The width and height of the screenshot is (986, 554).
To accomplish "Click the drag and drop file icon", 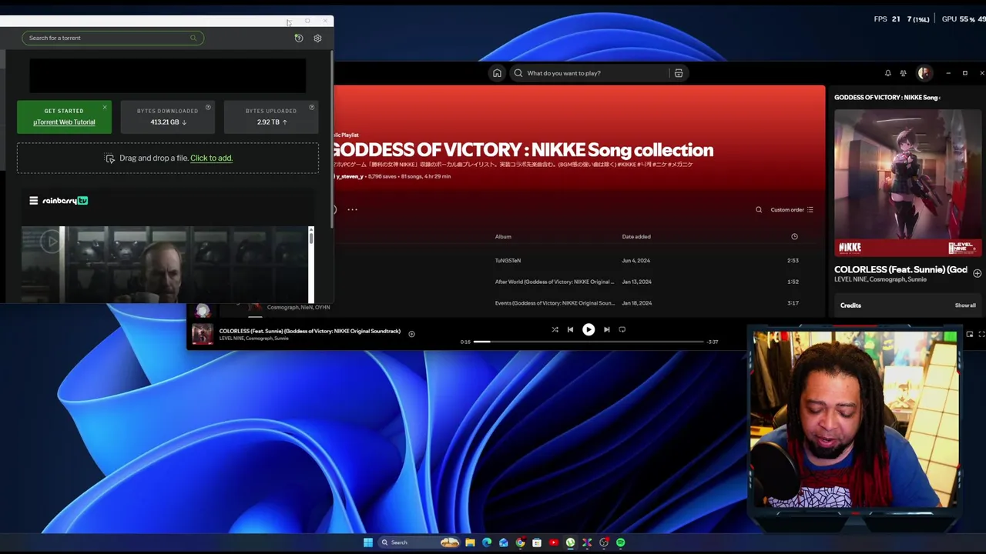I will (110, 158).
